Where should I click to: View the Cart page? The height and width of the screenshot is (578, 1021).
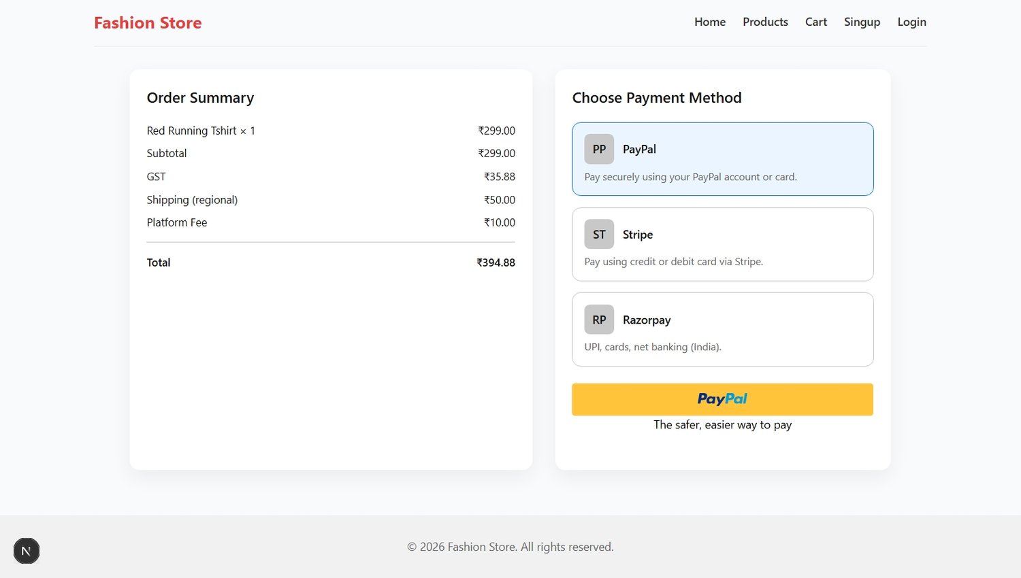[x=815, y=22]
